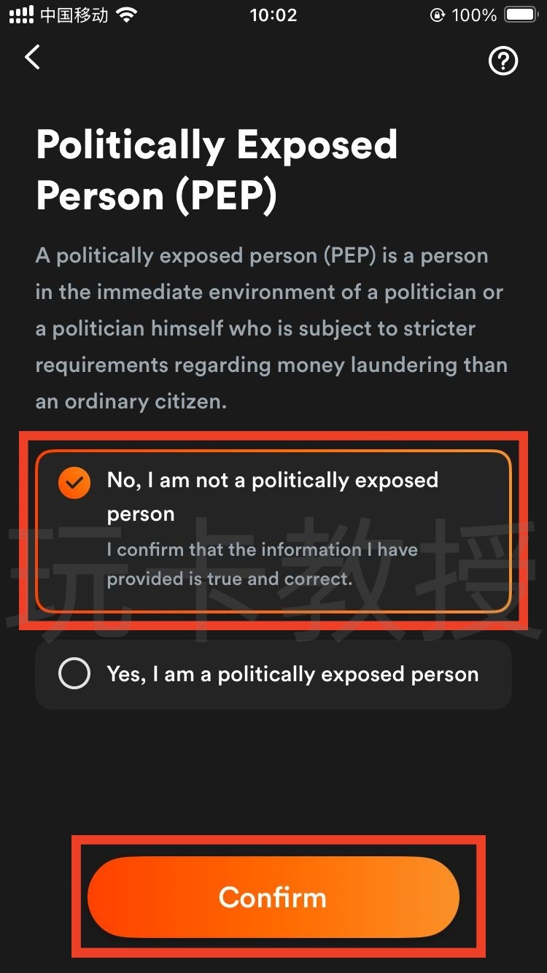Tap the clock showing 10:02
The image size is (547, 973).
pyautogui.click(x=273, y=15)
